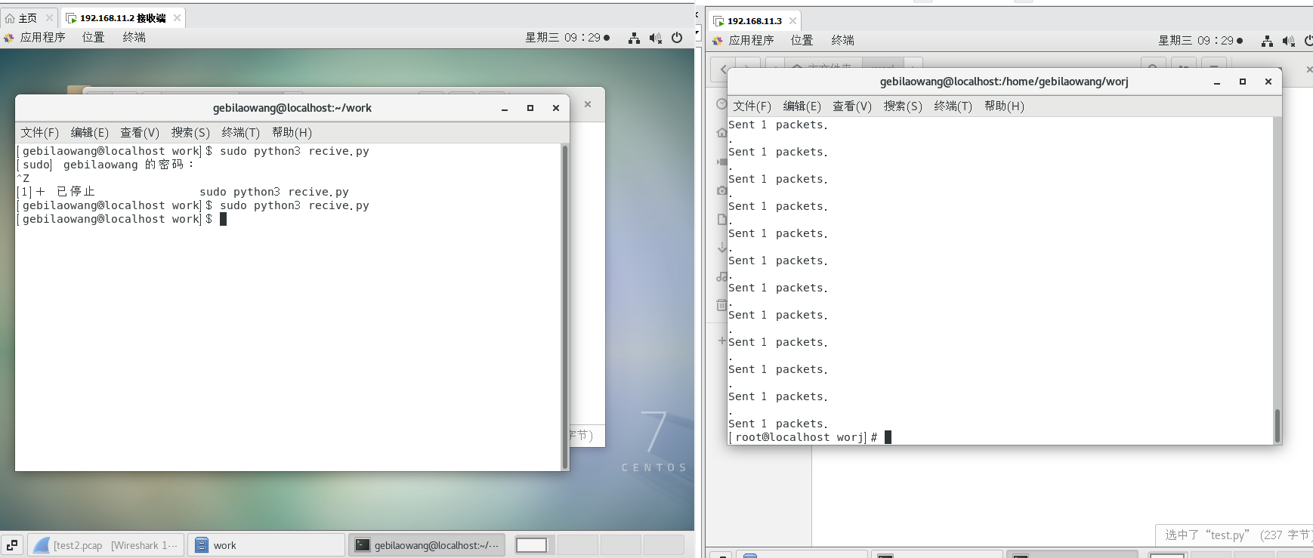The image size is (1313, 558).
Task: Maximize the right worj terminal window
Action: pos(1243,82)
